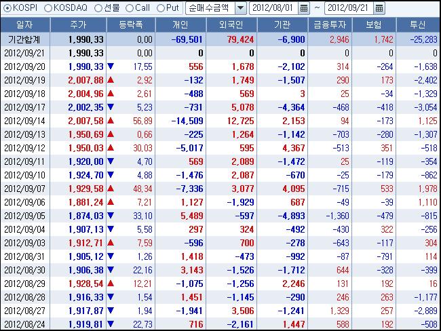The image size is (441, 331).
Task: Click the 보험 column header
Action: tap(374, 24)
